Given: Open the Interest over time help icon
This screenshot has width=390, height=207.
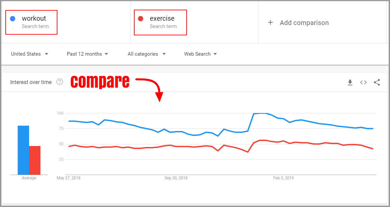Looking at the screenshot, I should (x=60, y=82).
